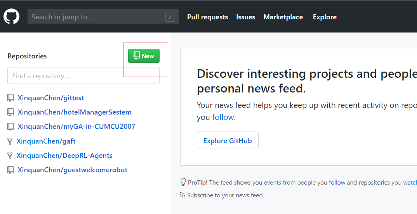The width and height of the screenshot is (417, 214).
Task: Go to Issues in the header
Action: click(246, 17)
